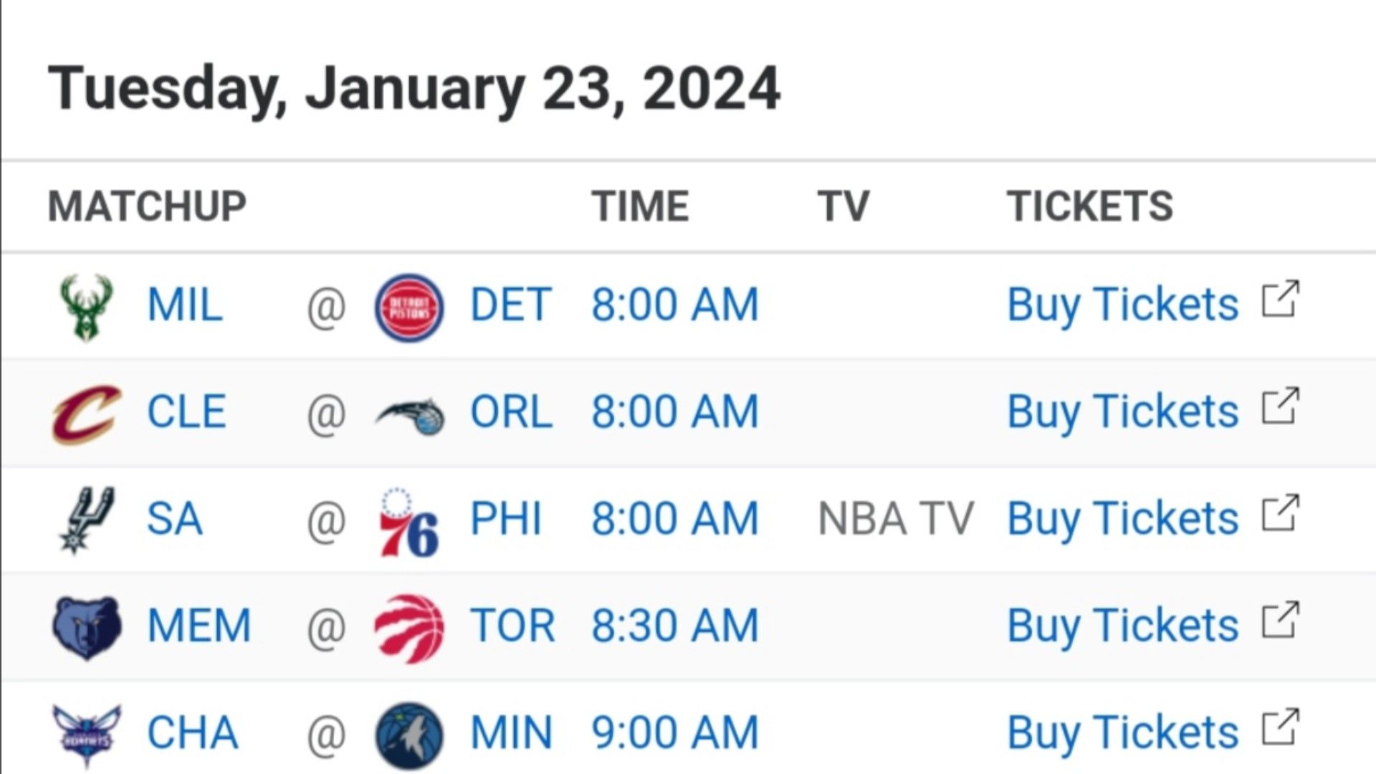Click the San Antonio Spurs logo
1376x774 pixels.
point(86,520)
